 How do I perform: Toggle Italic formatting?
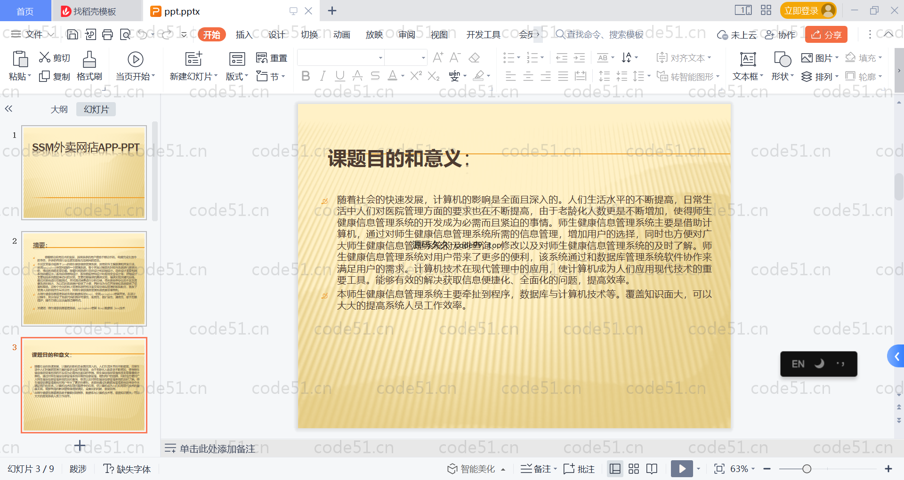point(323,76)
